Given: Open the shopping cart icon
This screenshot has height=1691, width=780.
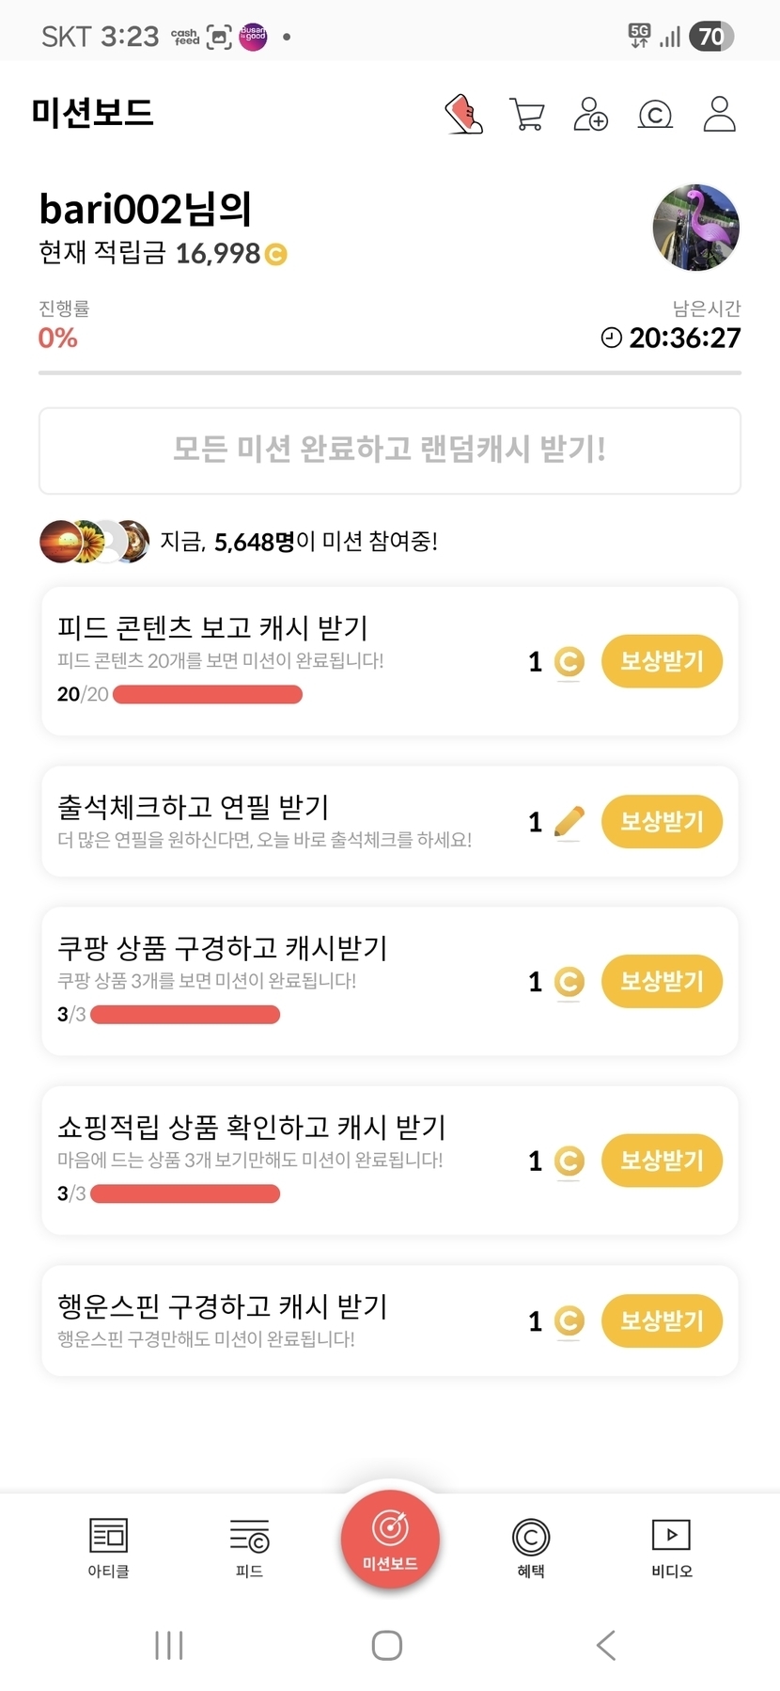Looking at the screenshot, I should click(x=527, y=115).
